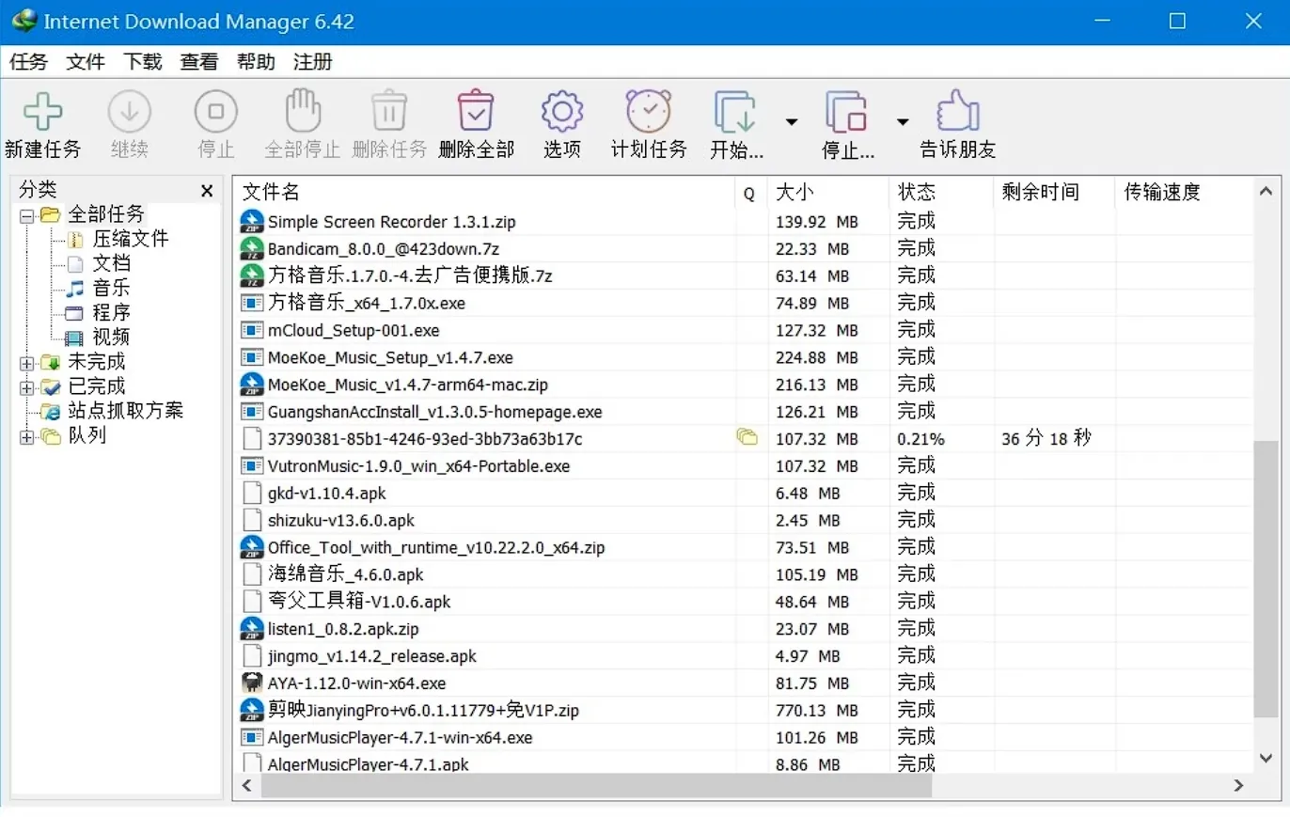Select 程序 category in tree
1290x817 pixels.
point(111,312)
